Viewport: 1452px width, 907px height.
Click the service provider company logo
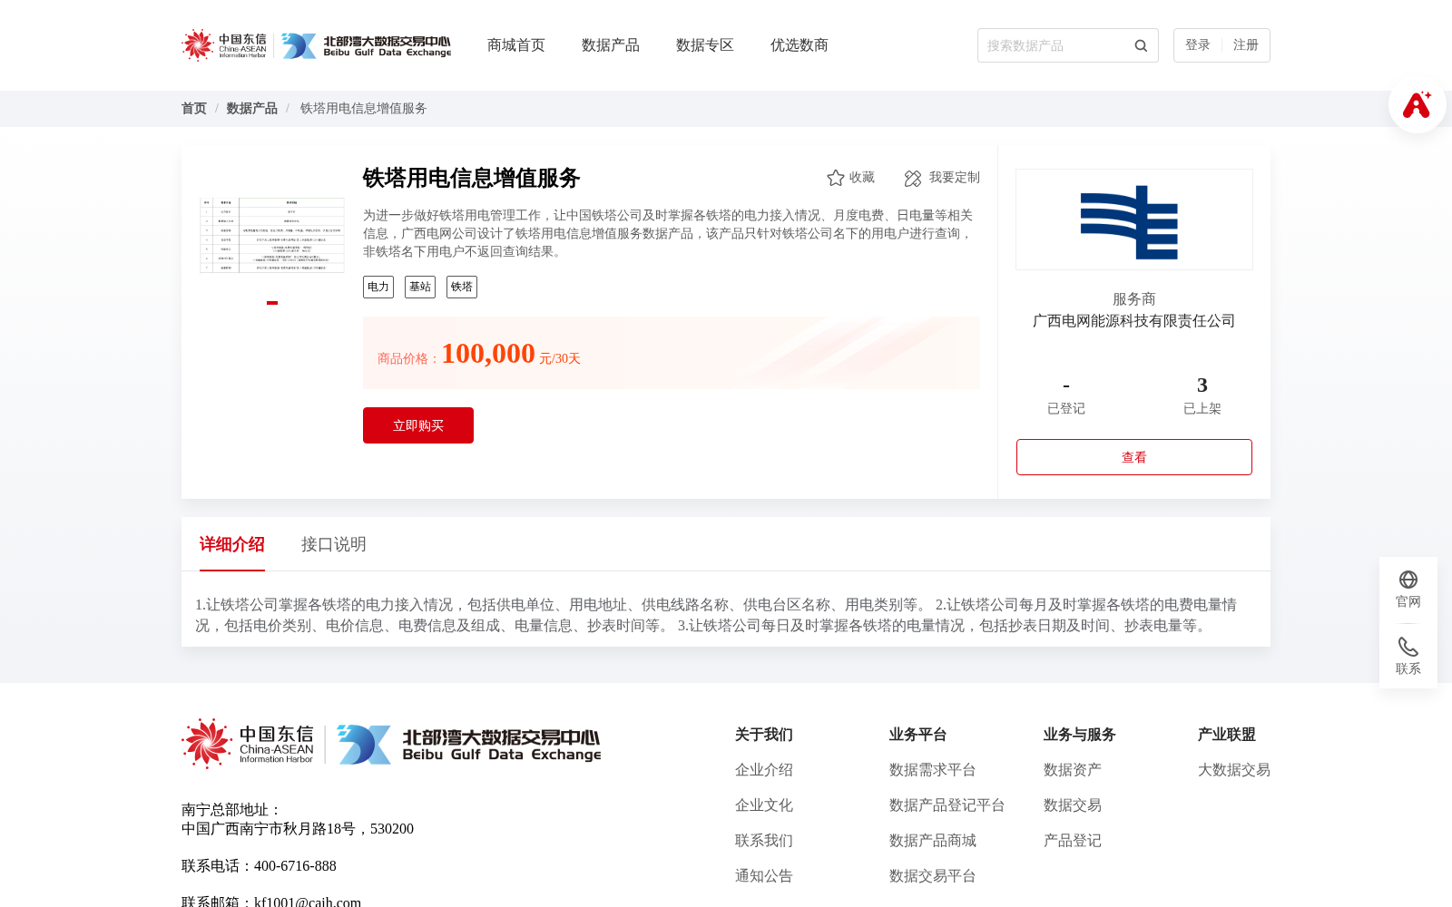[x=1134, y=219]
